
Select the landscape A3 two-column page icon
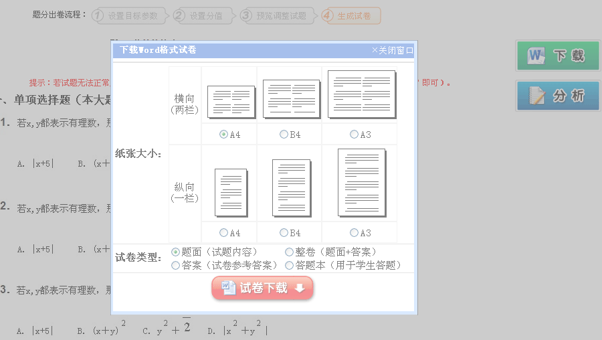[x=359, y=95]
